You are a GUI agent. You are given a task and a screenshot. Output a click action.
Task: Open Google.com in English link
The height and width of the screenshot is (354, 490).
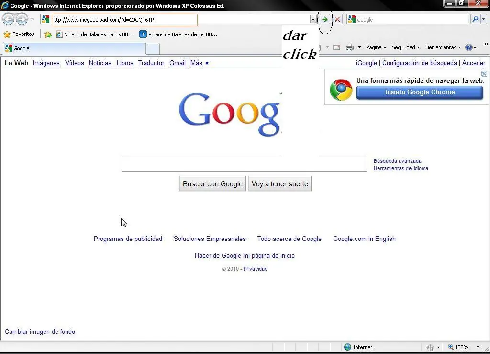click(364, 239)
